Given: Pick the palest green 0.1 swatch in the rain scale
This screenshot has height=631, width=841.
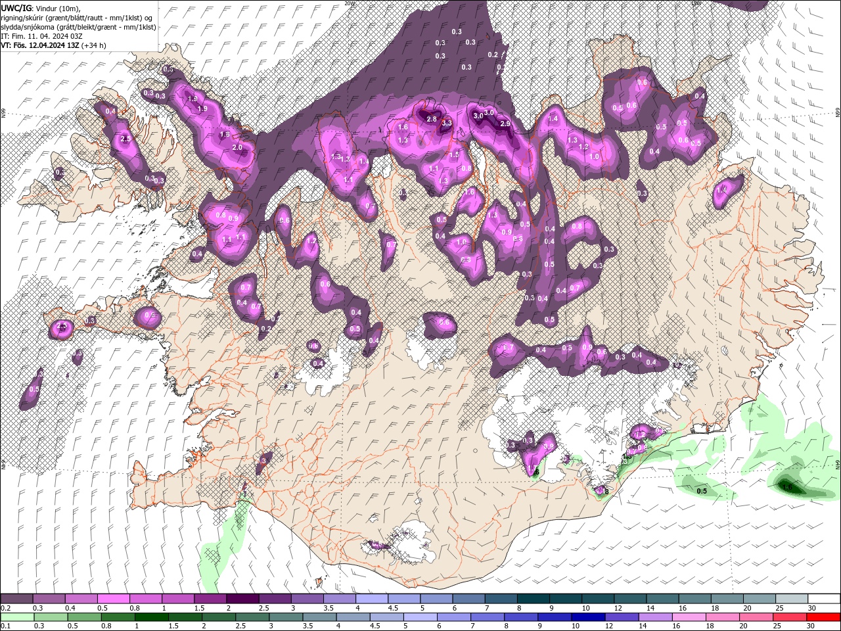Looking at the screenshot, I should click(x=18, y=616).
